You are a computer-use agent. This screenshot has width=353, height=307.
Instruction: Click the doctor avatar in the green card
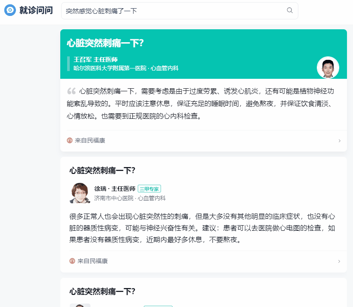click(x=328, y=68)
